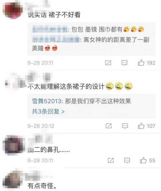Open blurred username before 离女神的 reply
The image size is (161, 191).
(x=56, y=40)
